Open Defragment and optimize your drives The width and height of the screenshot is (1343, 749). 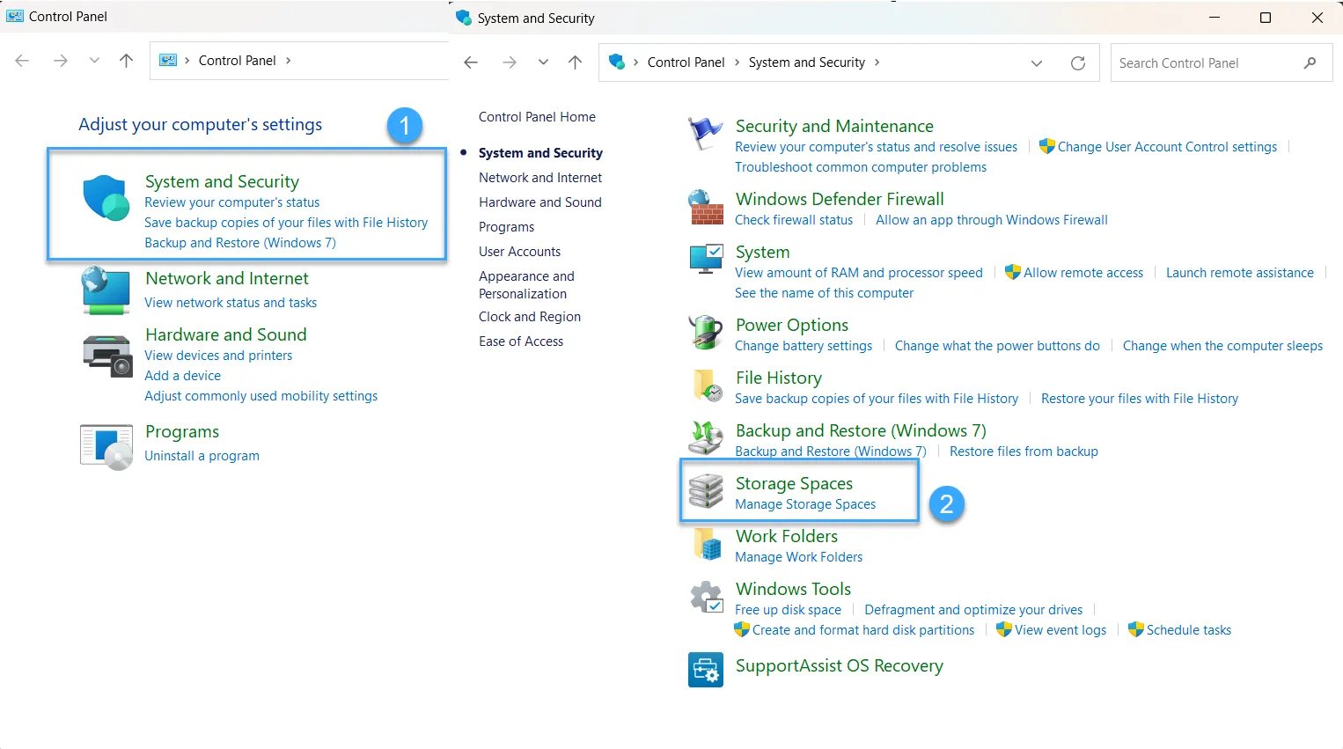973,610
